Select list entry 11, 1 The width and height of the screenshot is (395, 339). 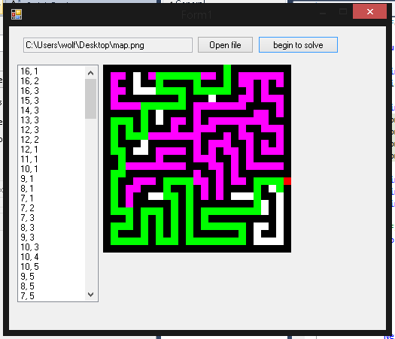[x=29, y=159]
